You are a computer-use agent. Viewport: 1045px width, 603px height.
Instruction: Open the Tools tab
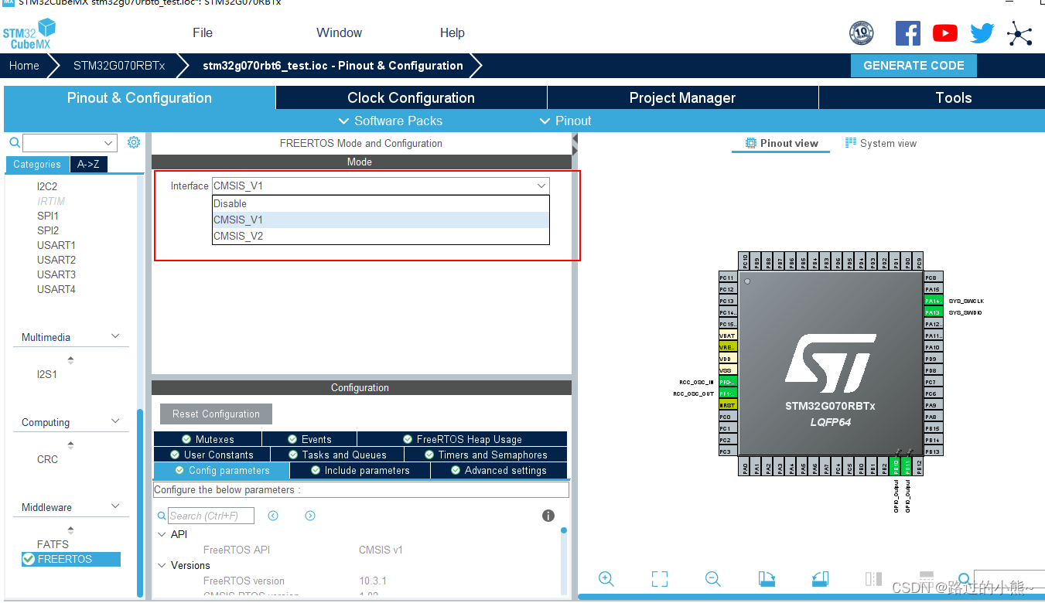click(x=932, y=97)
